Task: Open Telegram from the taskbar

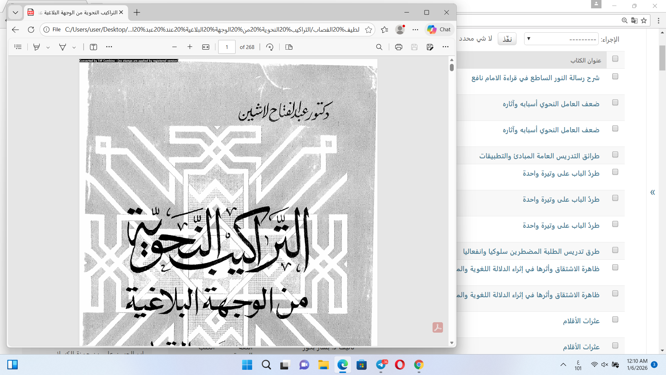Action: pos(381,365)
